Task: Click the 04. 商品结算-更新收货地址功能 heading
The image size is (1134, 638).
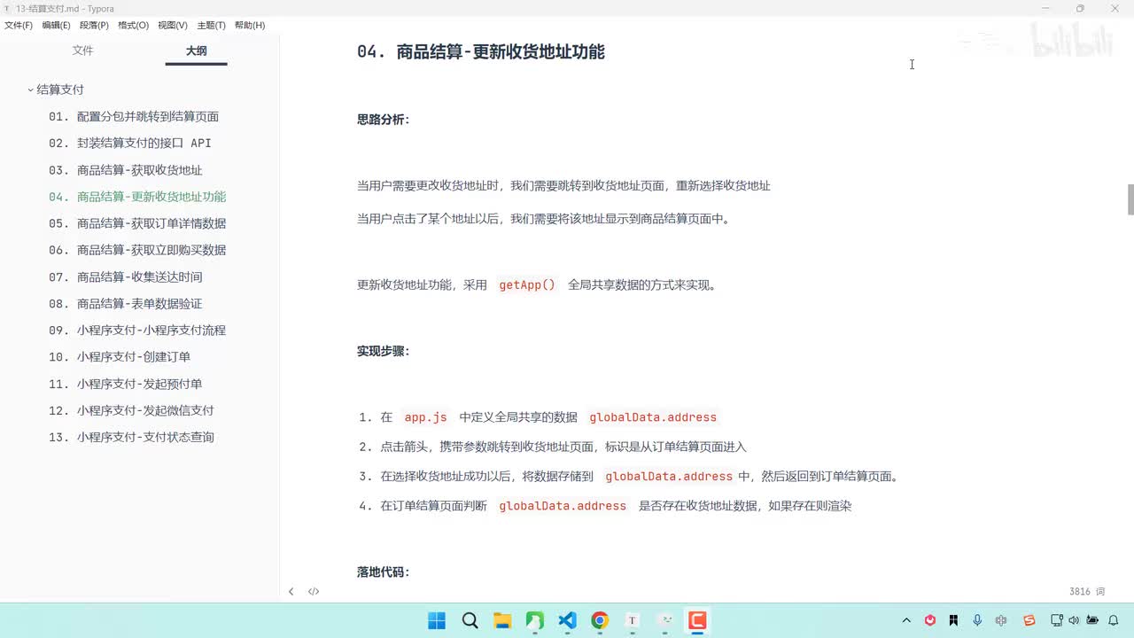Action: pyautogui.click(x=481, y=51)
